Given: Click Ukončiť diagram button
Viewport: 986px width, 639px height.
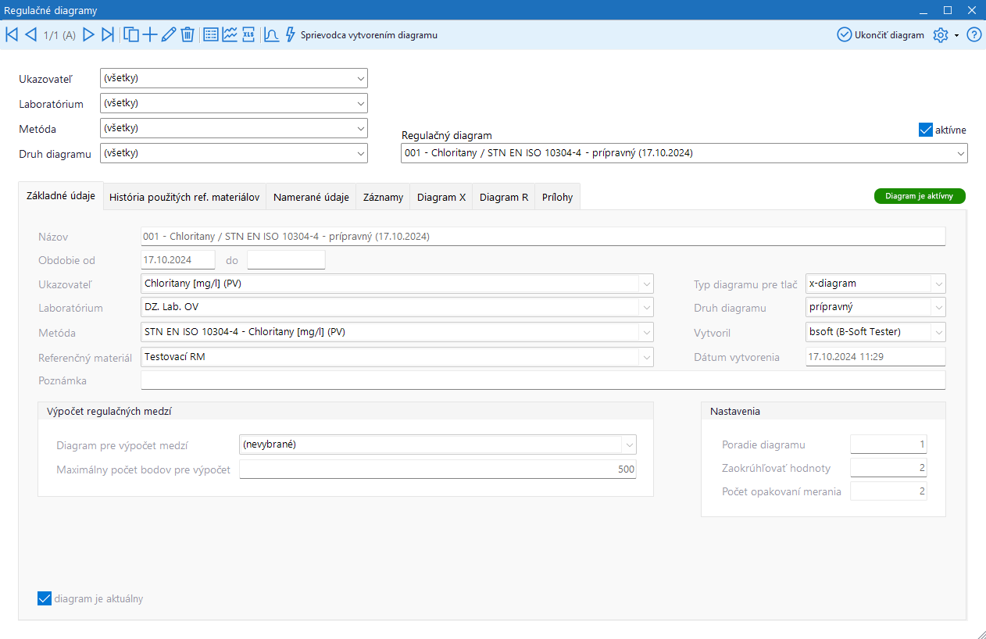Looking at the screenshot, I should pyautogui.click(x=881, y=34).
